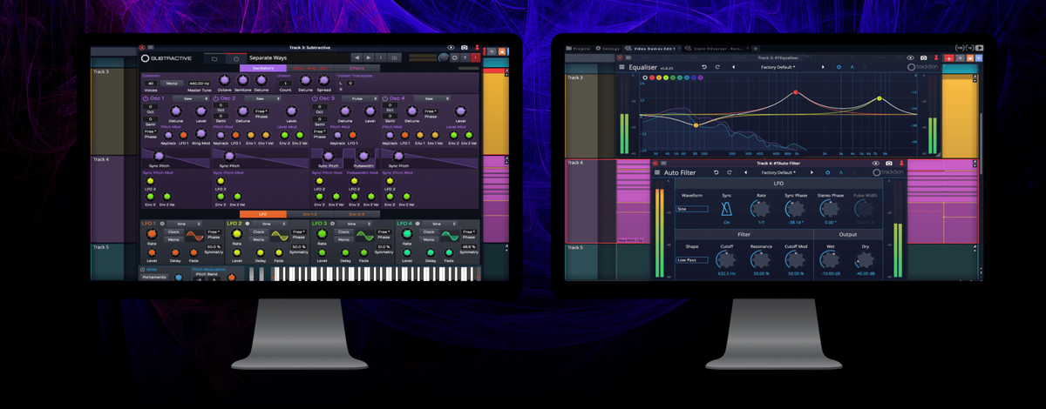Click the tracktion logo in Equaliser
The width and height of the screenshot is (1046, 409).
[x=923, y=67]
